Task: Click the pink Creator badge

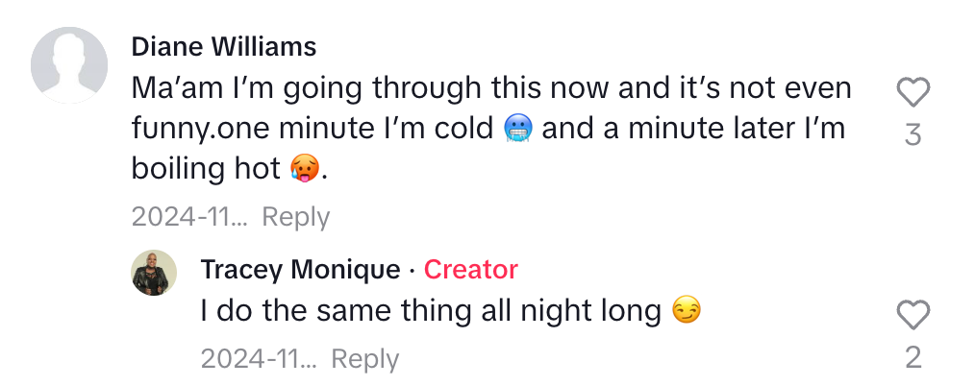Action: point(471,270)
